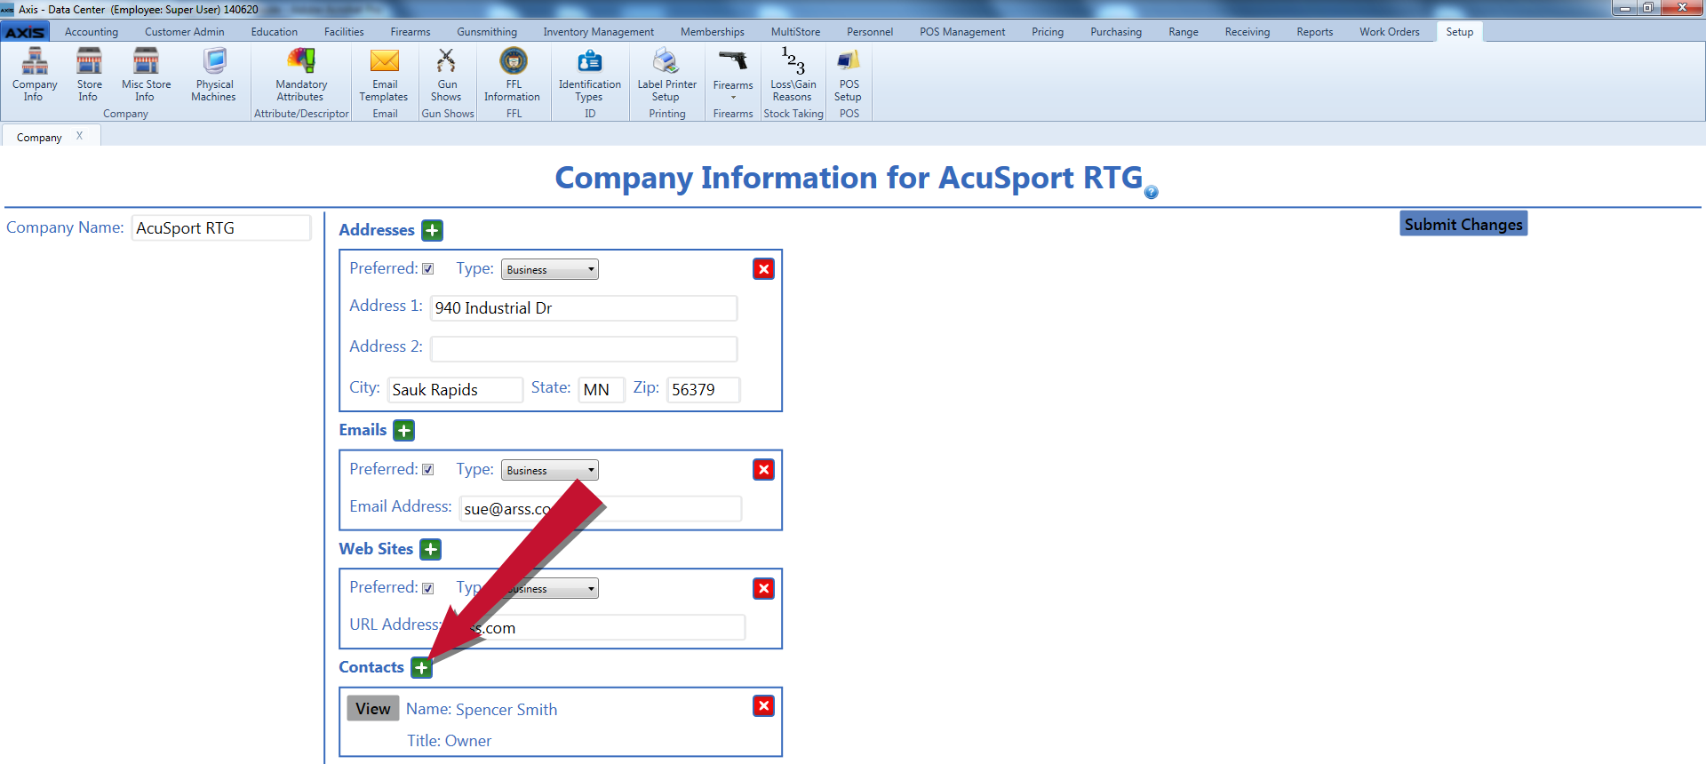Open Gun Shows setup
The height and width of the screenshot is (764, 1706).
tap(446, 75)
